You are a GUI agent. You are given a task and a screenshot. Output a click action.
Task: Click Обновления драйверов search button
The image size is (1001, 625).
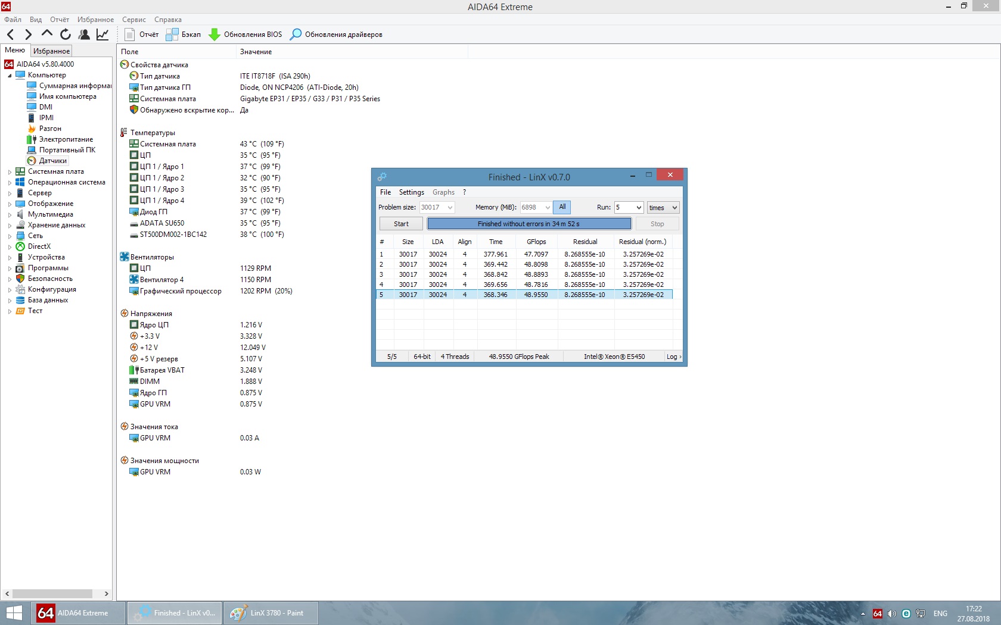coord(336,35)
